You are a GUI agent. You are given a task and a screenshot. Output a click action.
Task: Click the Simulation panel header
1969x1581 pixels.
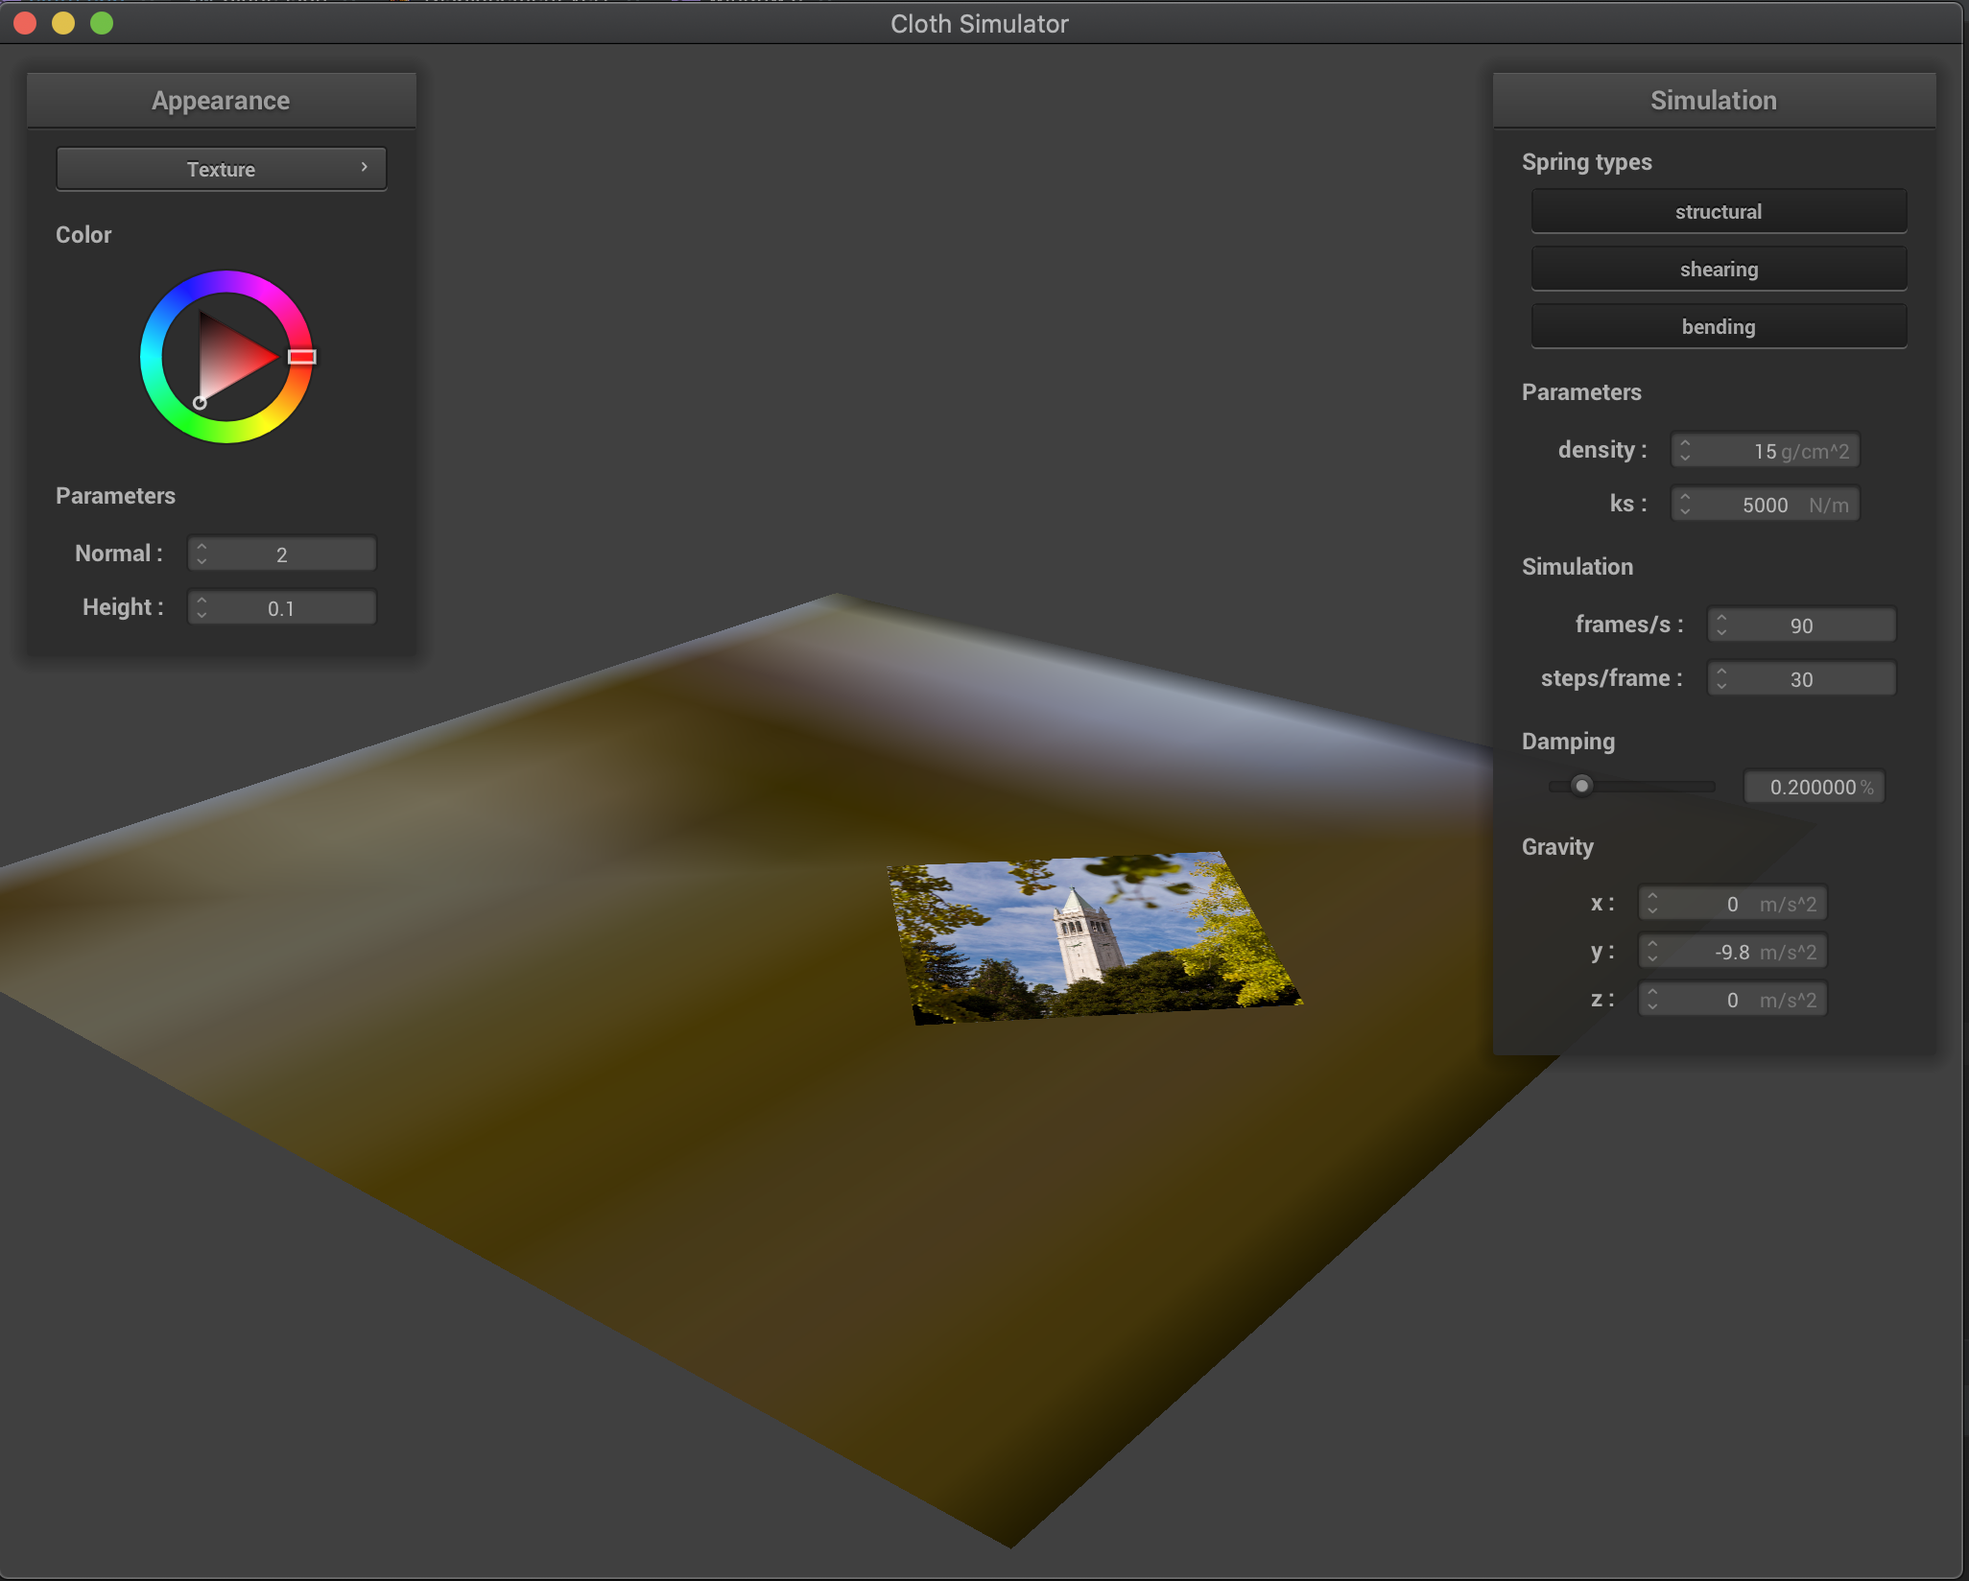pyautogui.click(x=1714, y=101)
